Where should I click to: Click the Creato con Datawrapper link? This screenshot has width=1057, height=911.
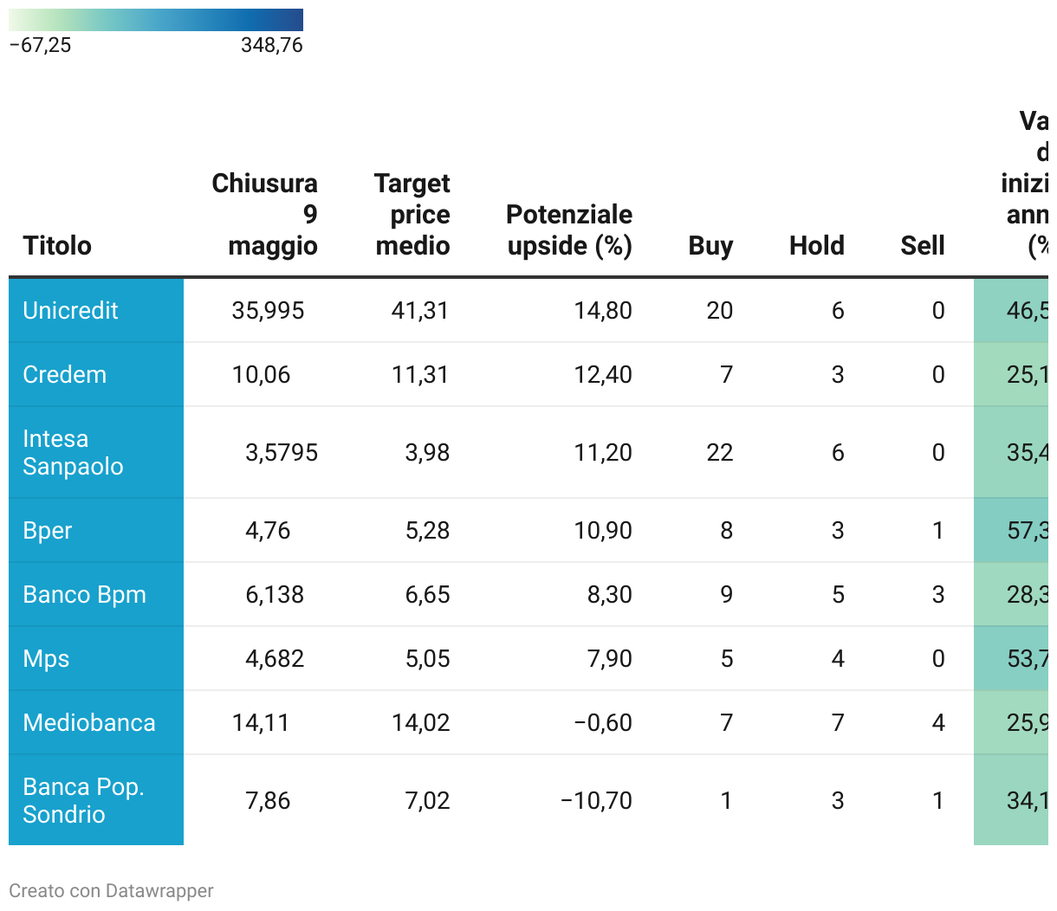(x=111, y=891)
